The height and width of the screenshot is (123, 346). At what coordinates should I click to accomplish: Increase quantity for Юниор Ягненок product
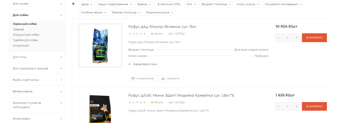click(x=297, y=38)
